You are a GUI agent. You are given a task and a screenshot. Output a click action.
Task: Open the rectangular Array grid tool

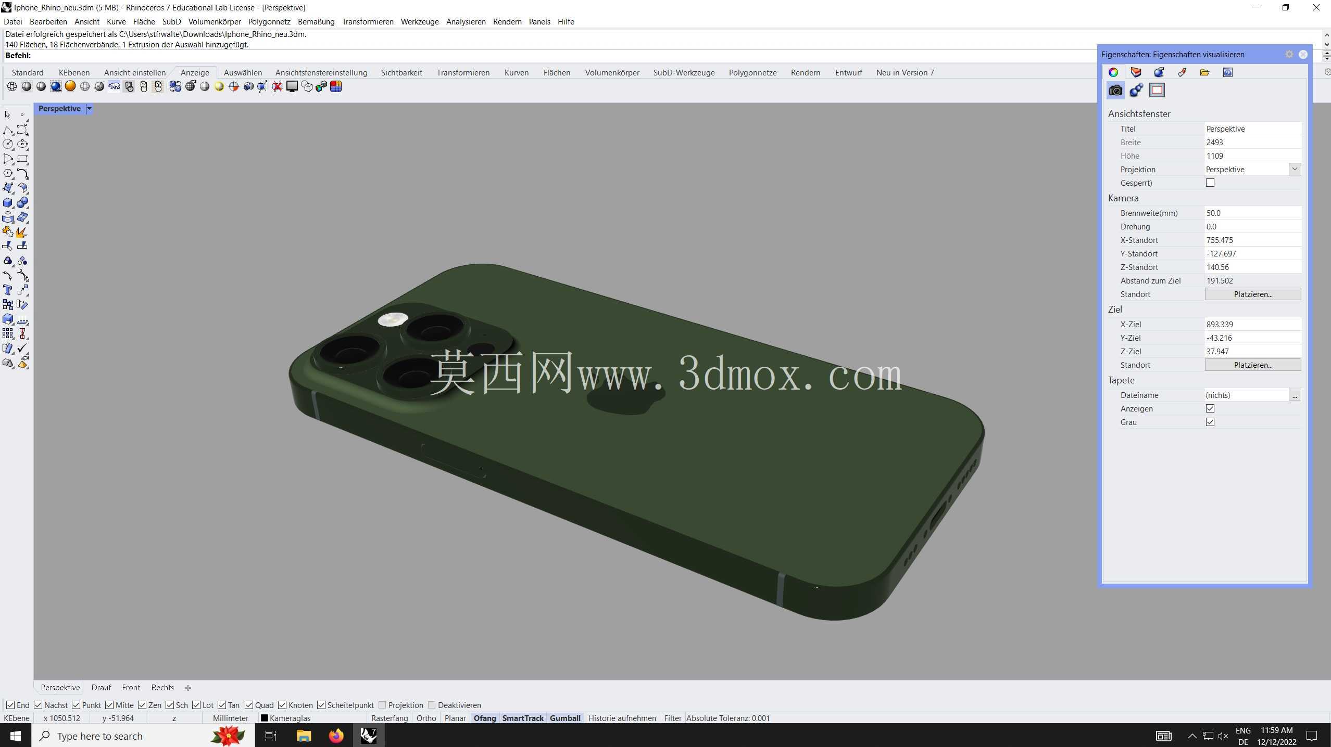(x=7, y=333)
